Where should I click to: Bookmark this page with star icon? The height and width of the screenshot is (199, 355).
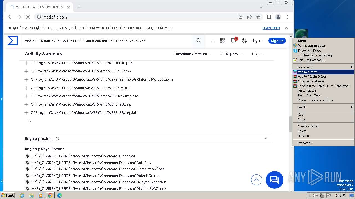[x=258, y=17]
